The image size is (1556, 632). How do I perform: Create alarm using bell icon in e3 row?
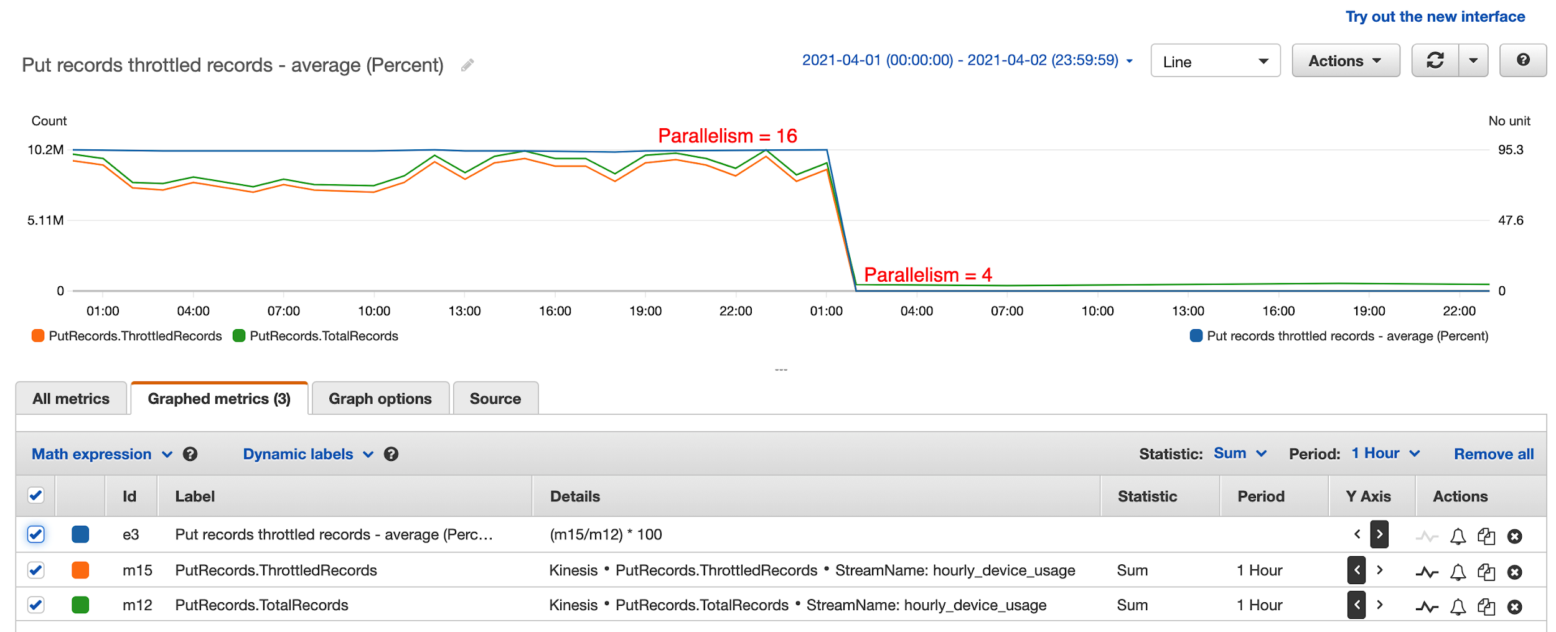(x=1458, y=536)
